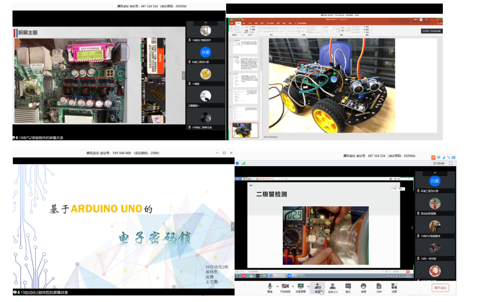This screenshot has height=302, width=487.
Task: Turn on video with the crossed camera icon
Action: point(285,288)
